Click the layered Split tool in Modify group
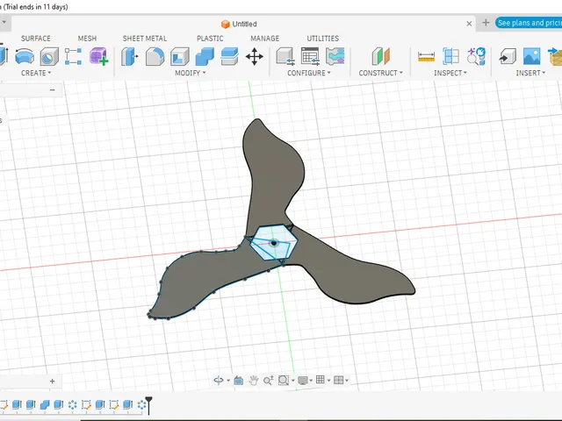This screenshot has height=421, width=562. pos(229,56)
